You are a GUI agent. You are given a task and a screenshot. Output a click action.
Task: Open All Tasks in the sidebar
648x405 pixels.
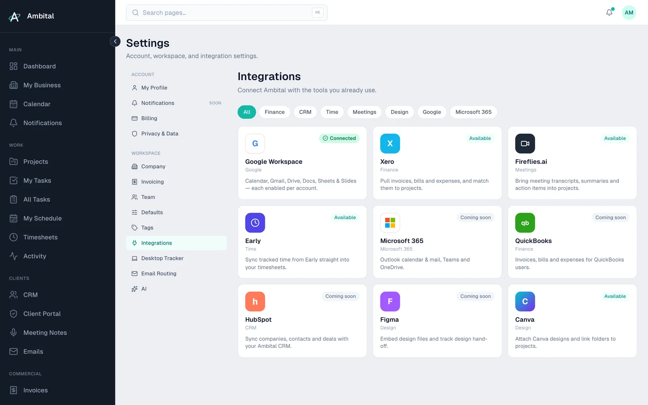pos(58,199)
